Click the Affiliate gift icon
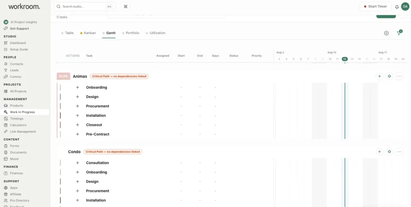 [6, 194]
